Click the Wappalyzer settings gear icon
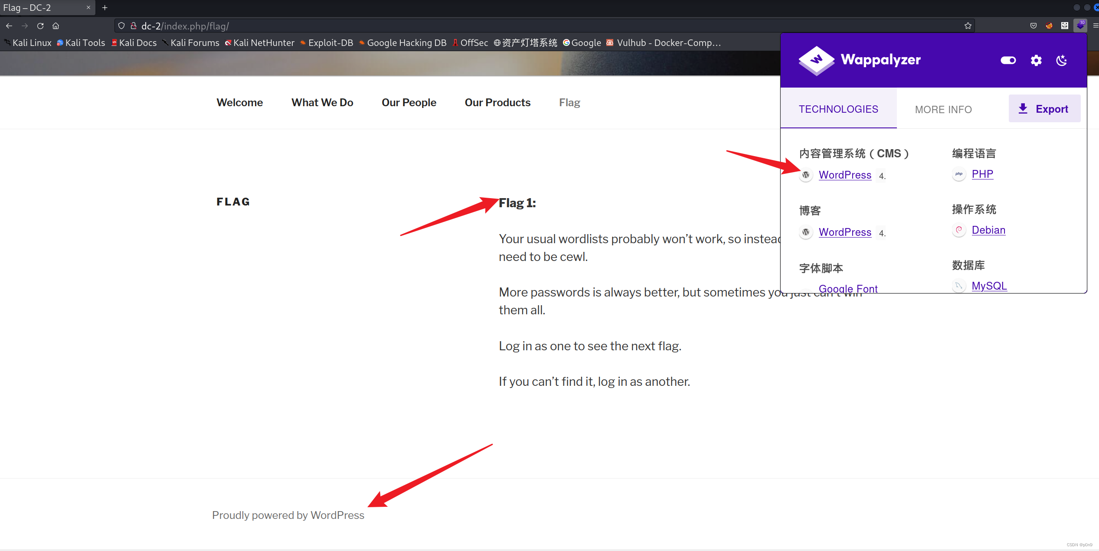This screenshot has height=551, width=1099. [1036, 60]
